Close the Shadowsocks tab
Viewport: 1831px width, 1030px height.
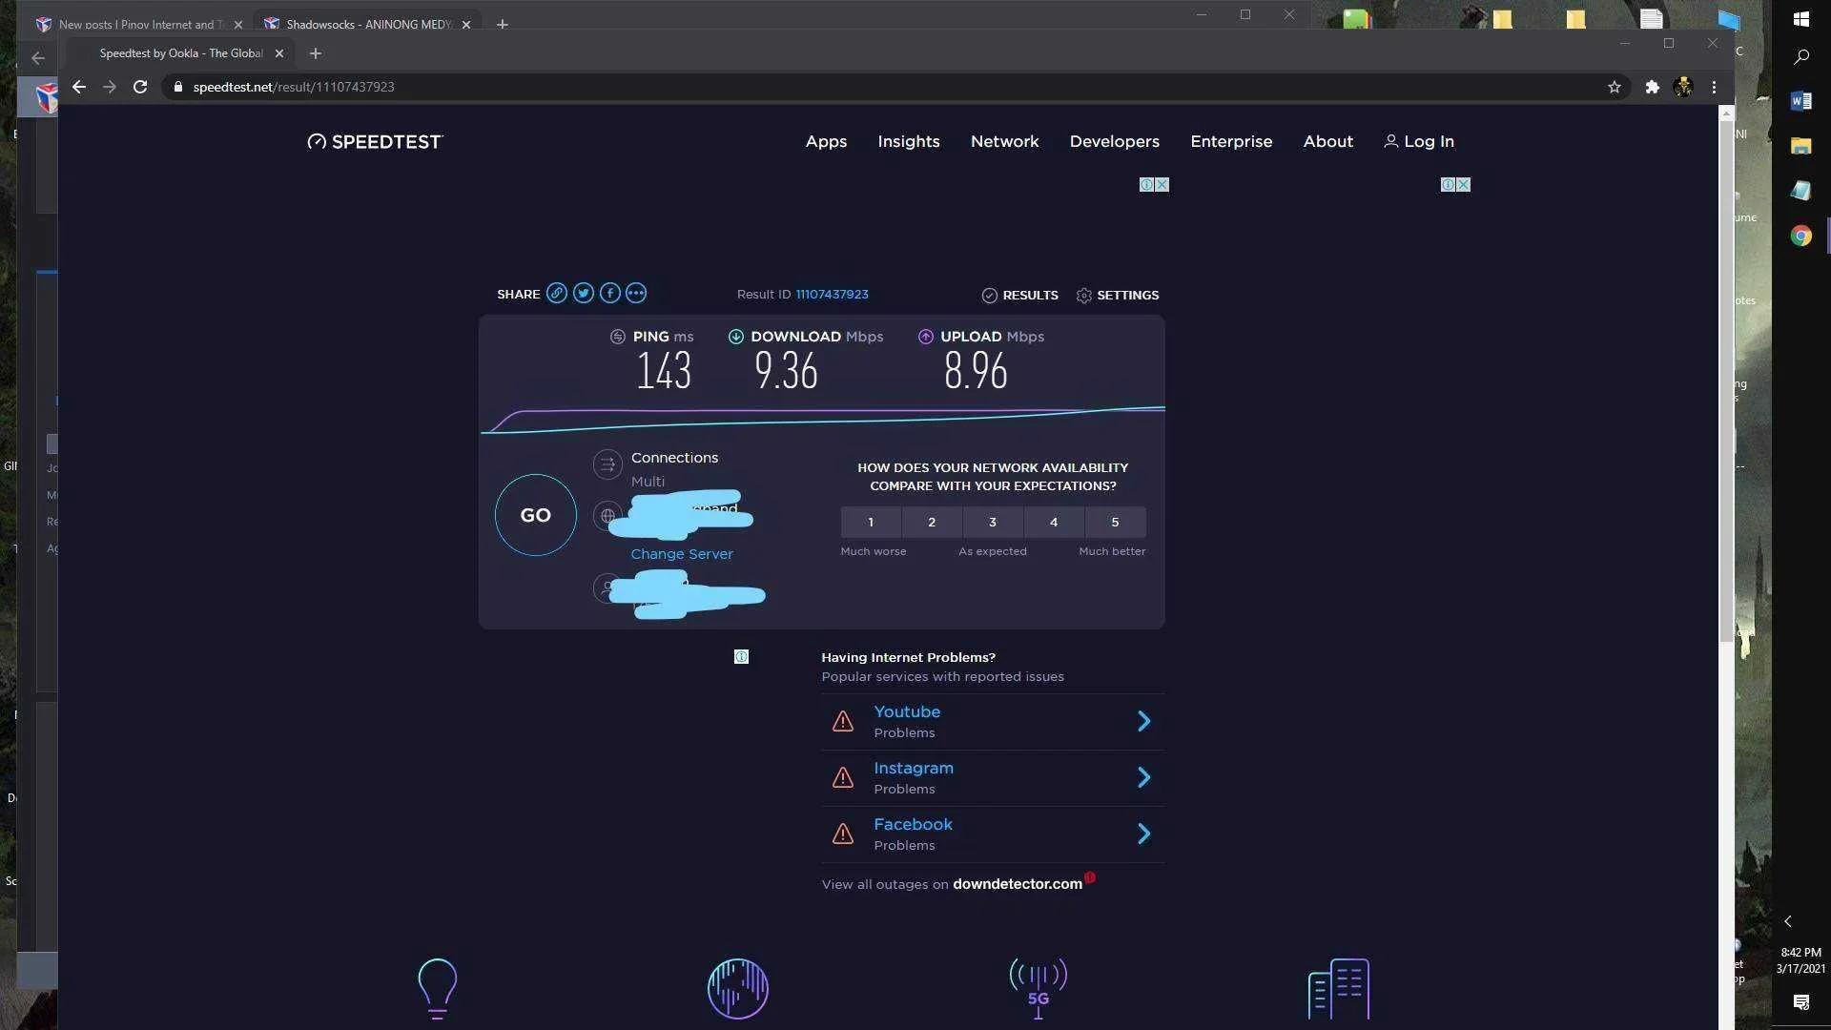[x=466, y=24]
